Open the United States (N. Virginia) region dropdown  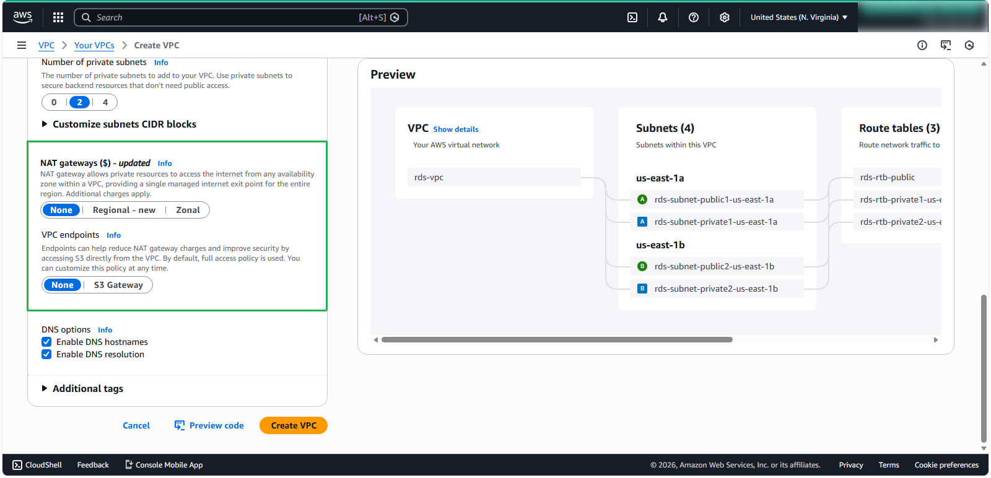799,17
